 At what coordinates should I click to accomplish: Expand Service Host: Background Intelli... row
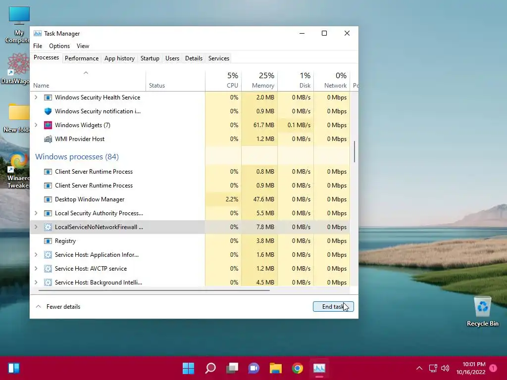tap(36, 283)
